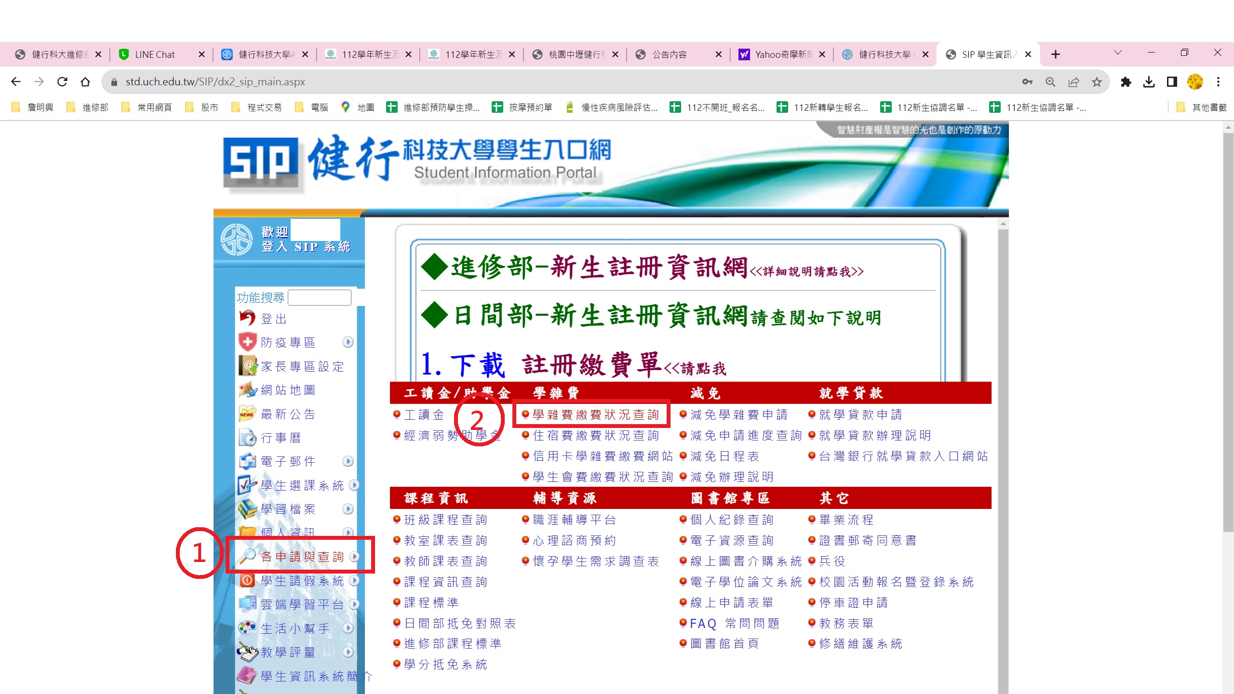
Task: Expand the 雲端學習平台 submenu arrow
Action: tap(354, 604)
